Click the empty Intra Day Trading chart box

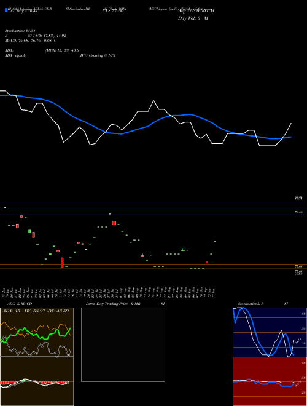(123, 344)
